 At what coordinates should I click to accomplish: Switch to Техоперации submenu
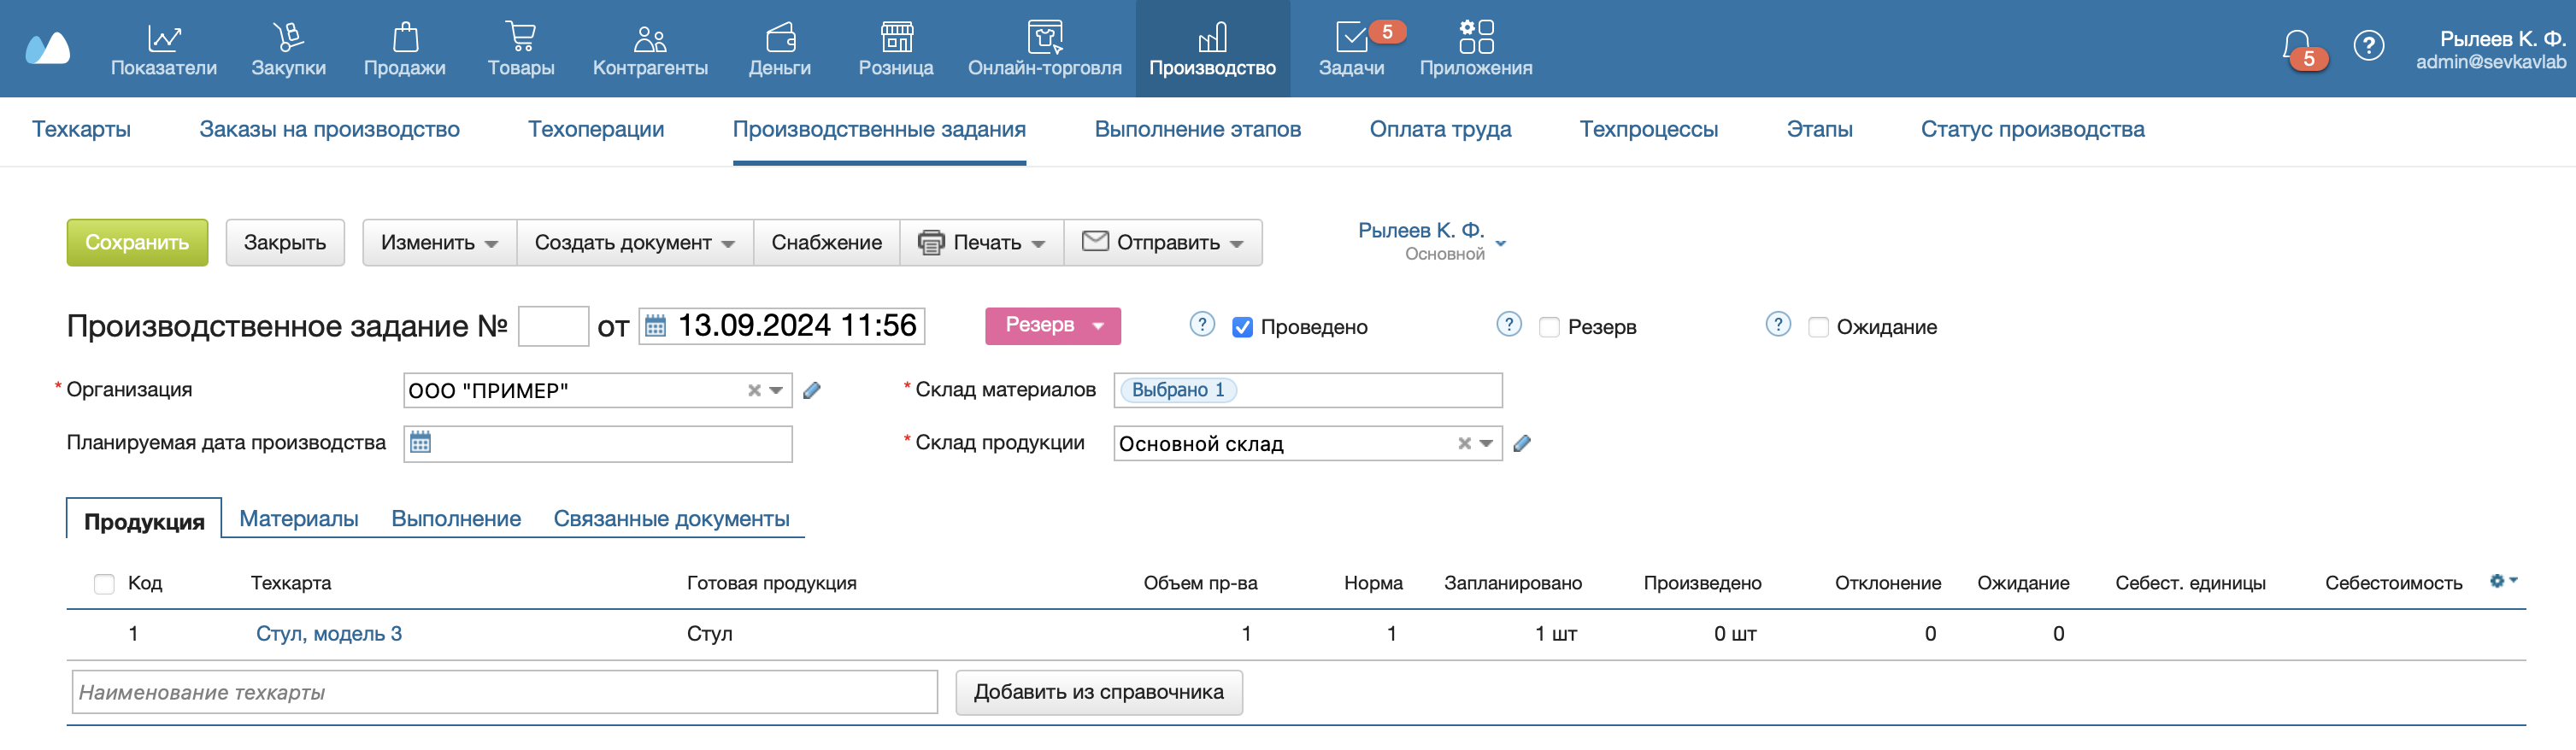(x=596, y=129)
